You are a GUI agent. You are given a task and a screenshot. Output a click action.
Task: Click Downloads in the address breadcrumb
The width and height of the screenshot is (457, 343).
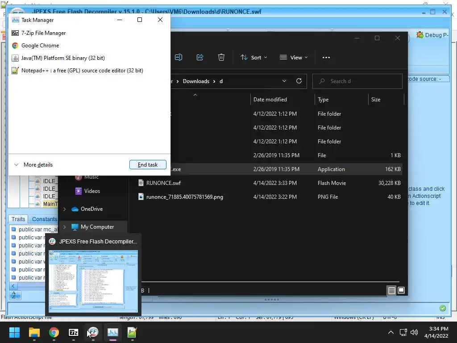pyautogui.click(x=196, y=81)
